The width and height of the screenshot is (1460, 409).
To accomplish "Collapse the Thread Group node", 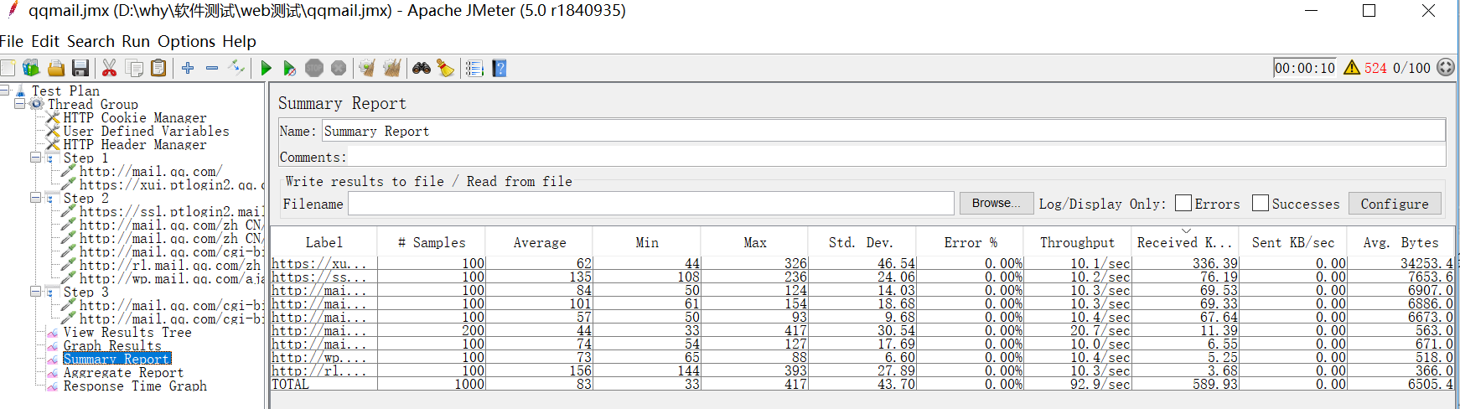I will [20, 104].
